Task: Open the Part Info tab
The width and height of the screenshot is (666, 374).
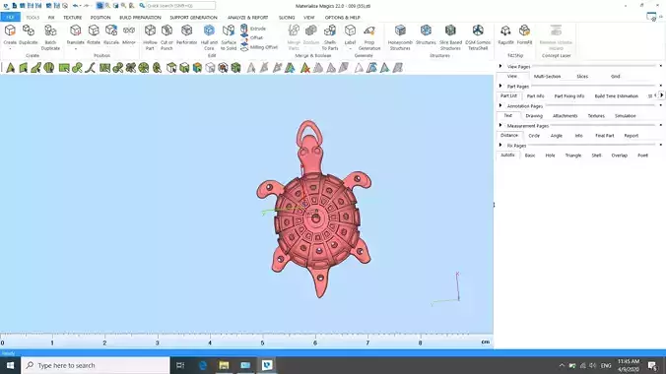Action: click(x=535, y=95)
